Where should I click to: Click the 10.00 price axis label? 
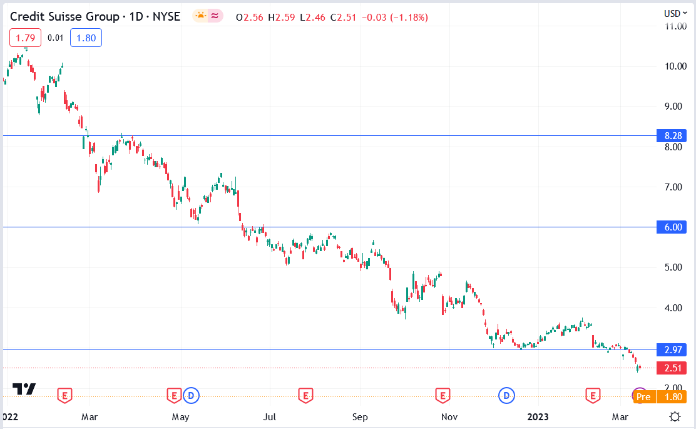(675, 66)
